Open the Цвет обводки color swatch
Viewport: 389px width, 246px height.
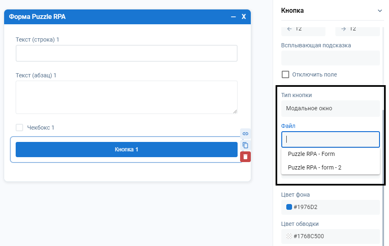pos(289,236)
